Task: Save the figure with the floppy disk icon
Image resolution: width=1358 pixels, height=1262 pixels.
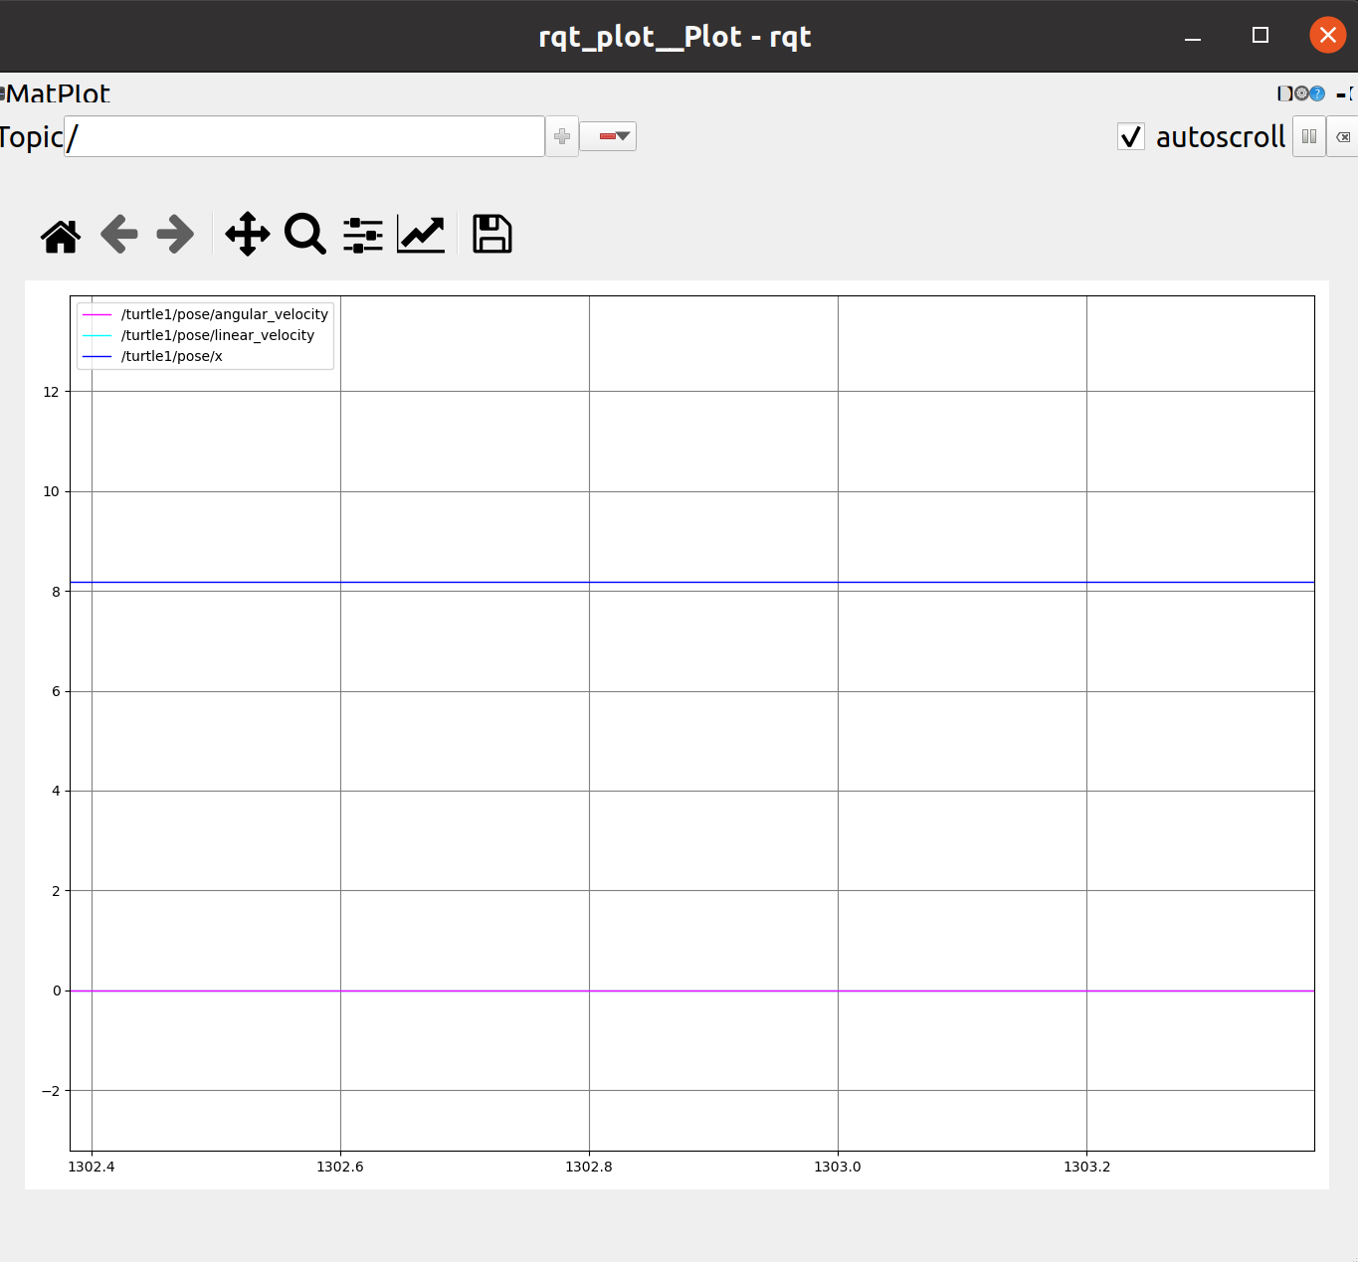Action: (492, 235)
